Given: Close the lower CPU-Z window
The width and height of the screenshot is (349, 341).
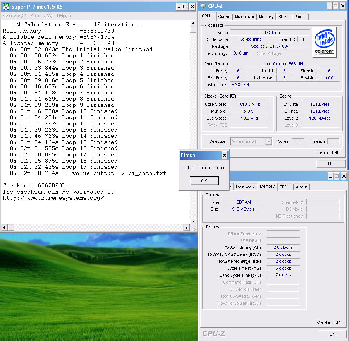Looking at the screenshot, I should point(344,176).
